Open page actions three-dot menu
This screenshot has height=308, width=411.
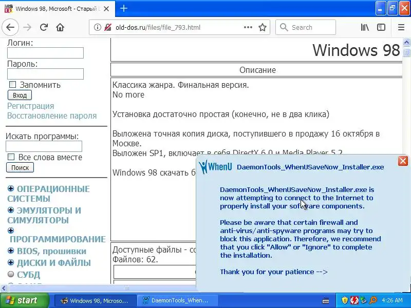tap(248, 27)
